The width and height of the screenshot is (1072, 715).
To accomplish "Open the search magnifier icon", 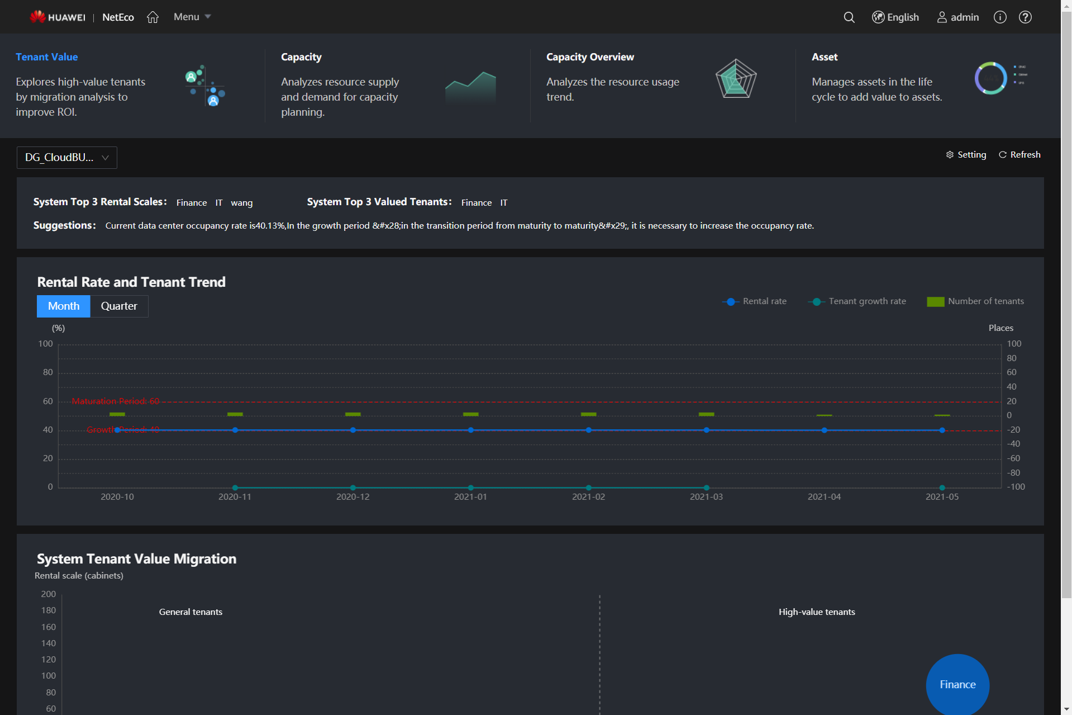I will [x=849, y=17].
